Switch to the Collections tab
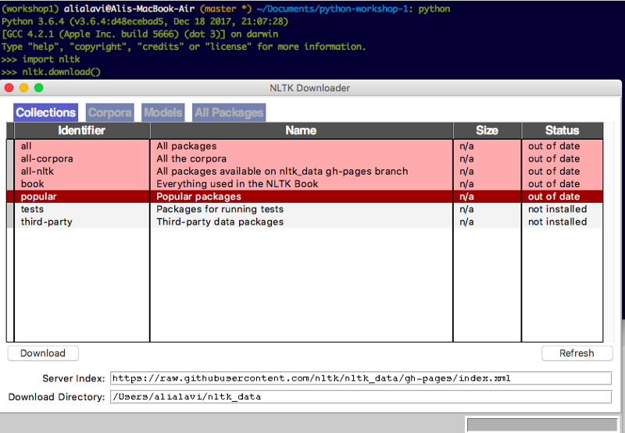Viewport: 625px width, 433px height. [x=45, y=112]
